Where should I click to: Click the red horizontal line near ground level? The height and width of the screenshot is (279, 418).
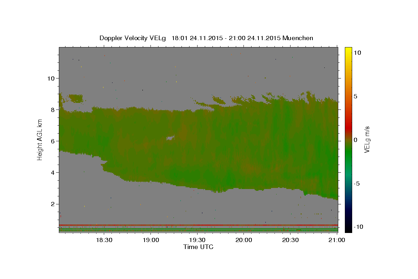point(198,225)
